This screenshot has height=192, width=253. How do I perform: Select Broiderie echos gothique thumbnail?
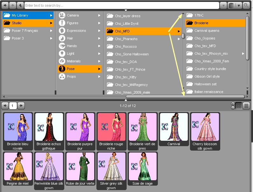coord(49,132)
